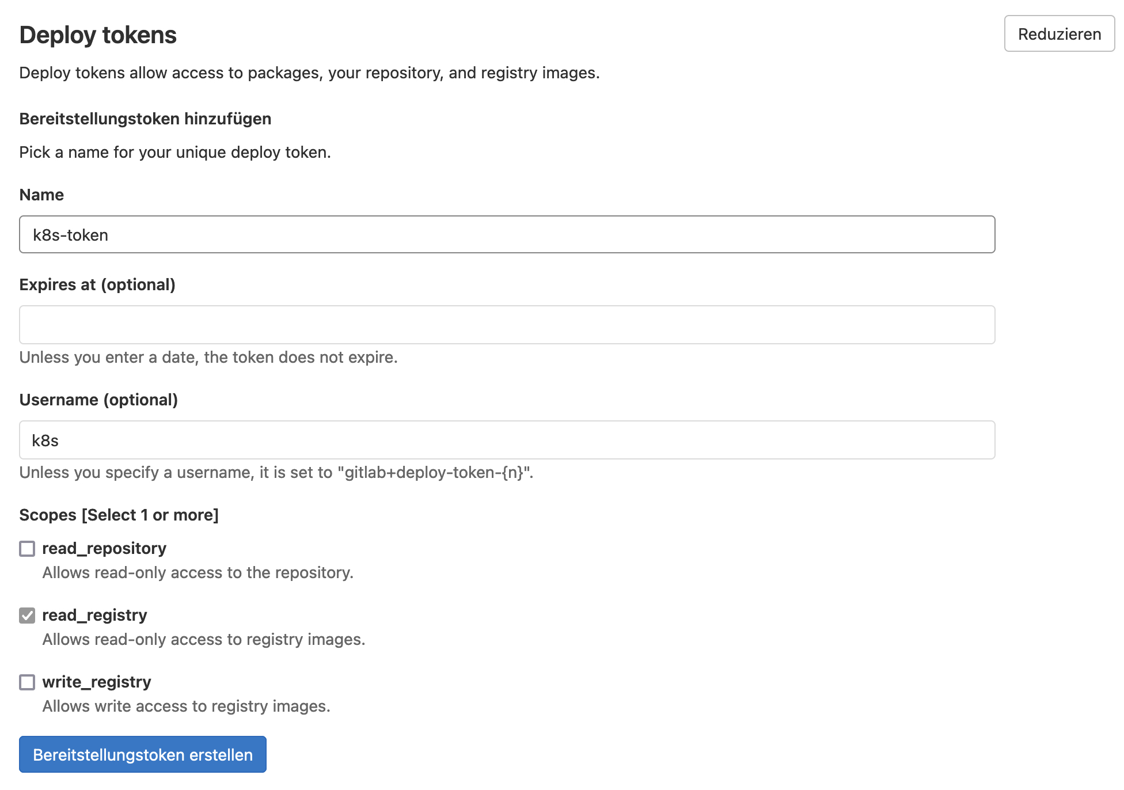Tick the write_registry scope checkbox
1124x790 pixels.
pos(27,682)
